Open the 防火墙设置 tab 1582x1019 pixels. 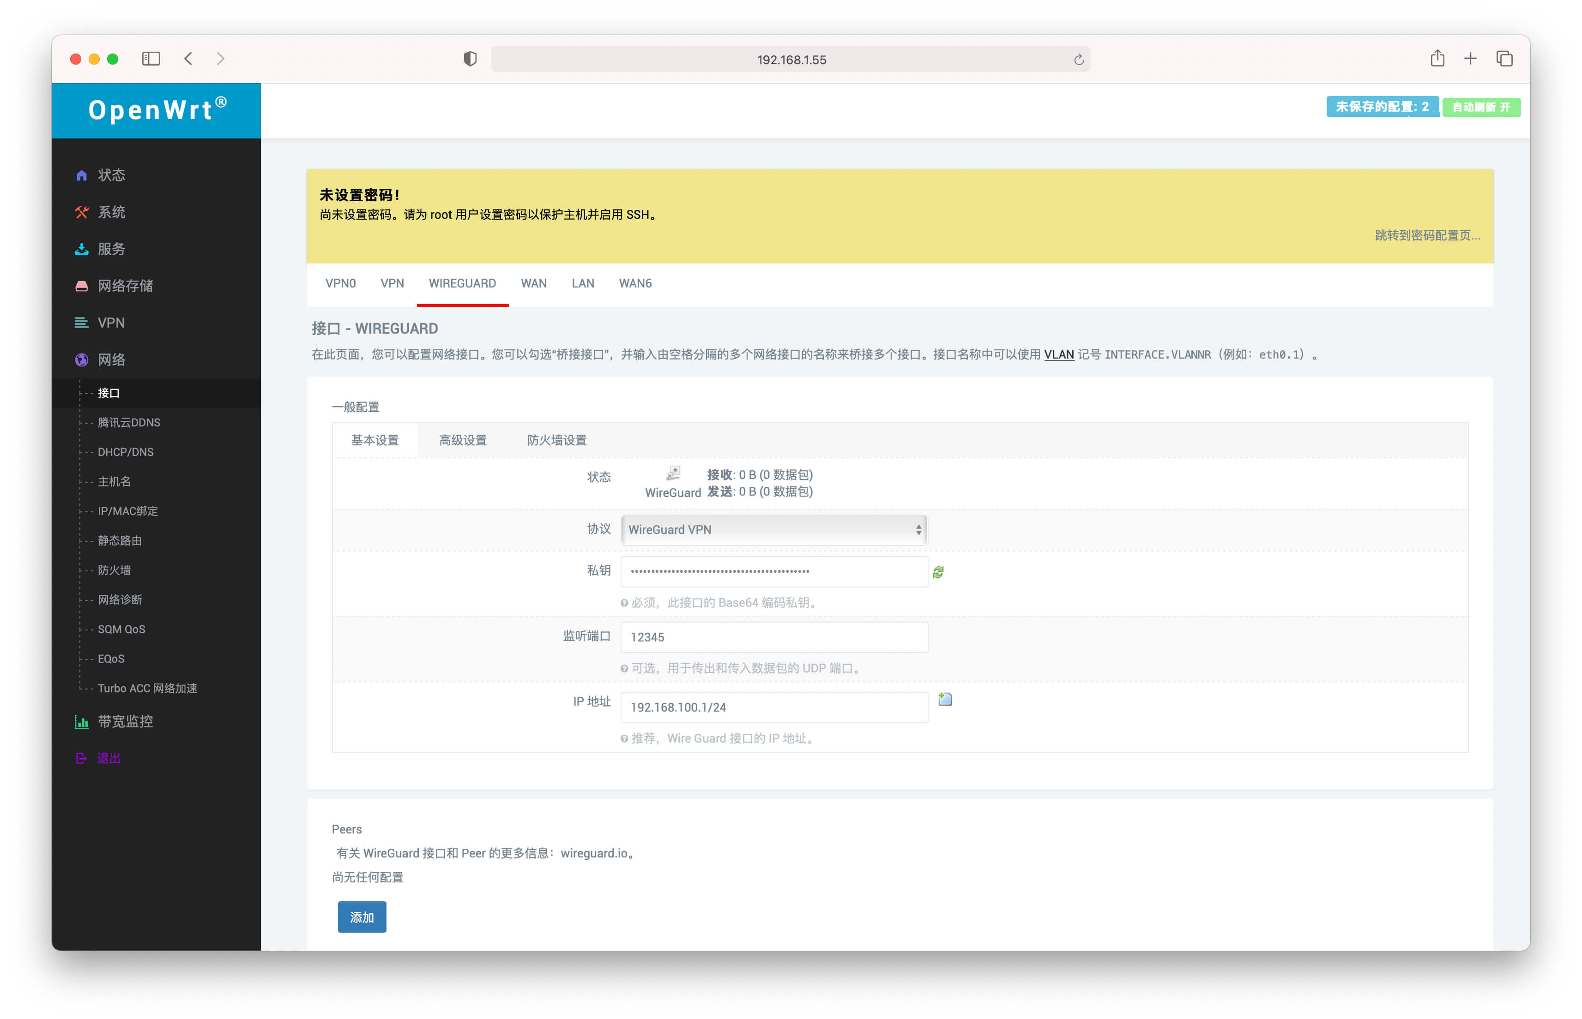point(556,440)
